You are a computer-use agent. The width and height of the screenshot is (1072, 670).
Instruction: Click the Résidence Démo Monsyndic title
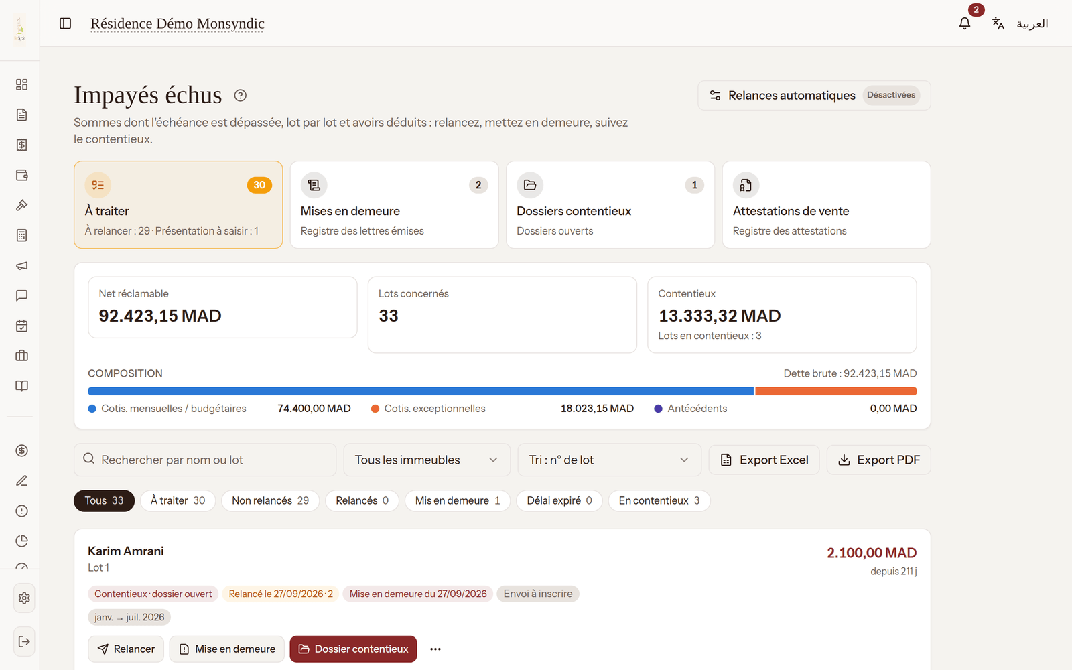pos(178,24)
